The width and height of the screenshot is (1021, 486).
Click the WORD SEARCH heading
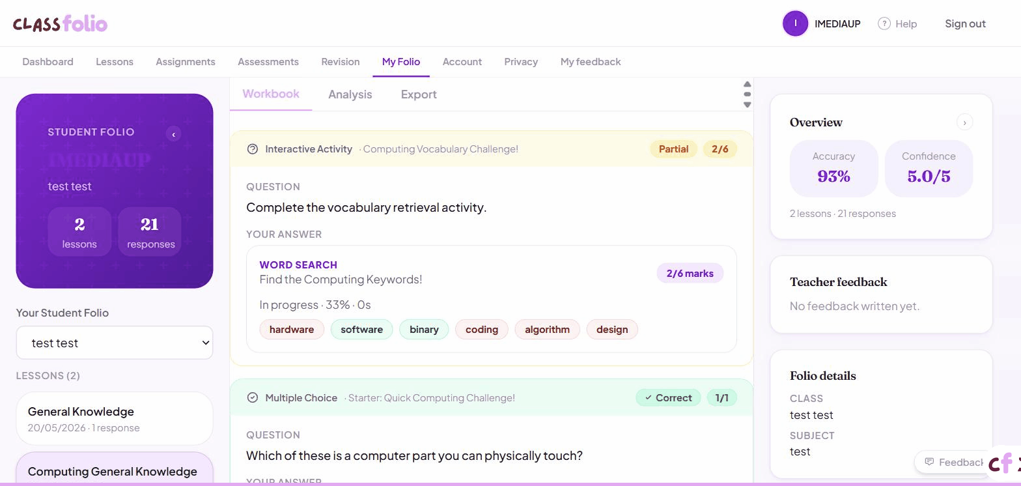(x=298, y=265)
